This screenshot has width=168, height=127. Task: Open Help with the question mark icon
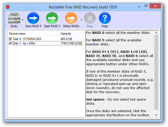105,20
